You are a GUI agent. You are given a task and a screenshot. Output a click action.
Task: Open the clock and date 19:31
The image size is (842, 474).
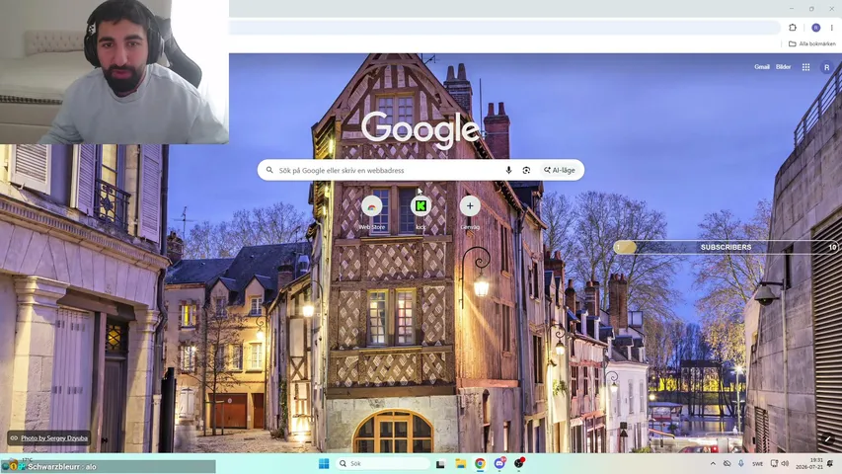809,463
